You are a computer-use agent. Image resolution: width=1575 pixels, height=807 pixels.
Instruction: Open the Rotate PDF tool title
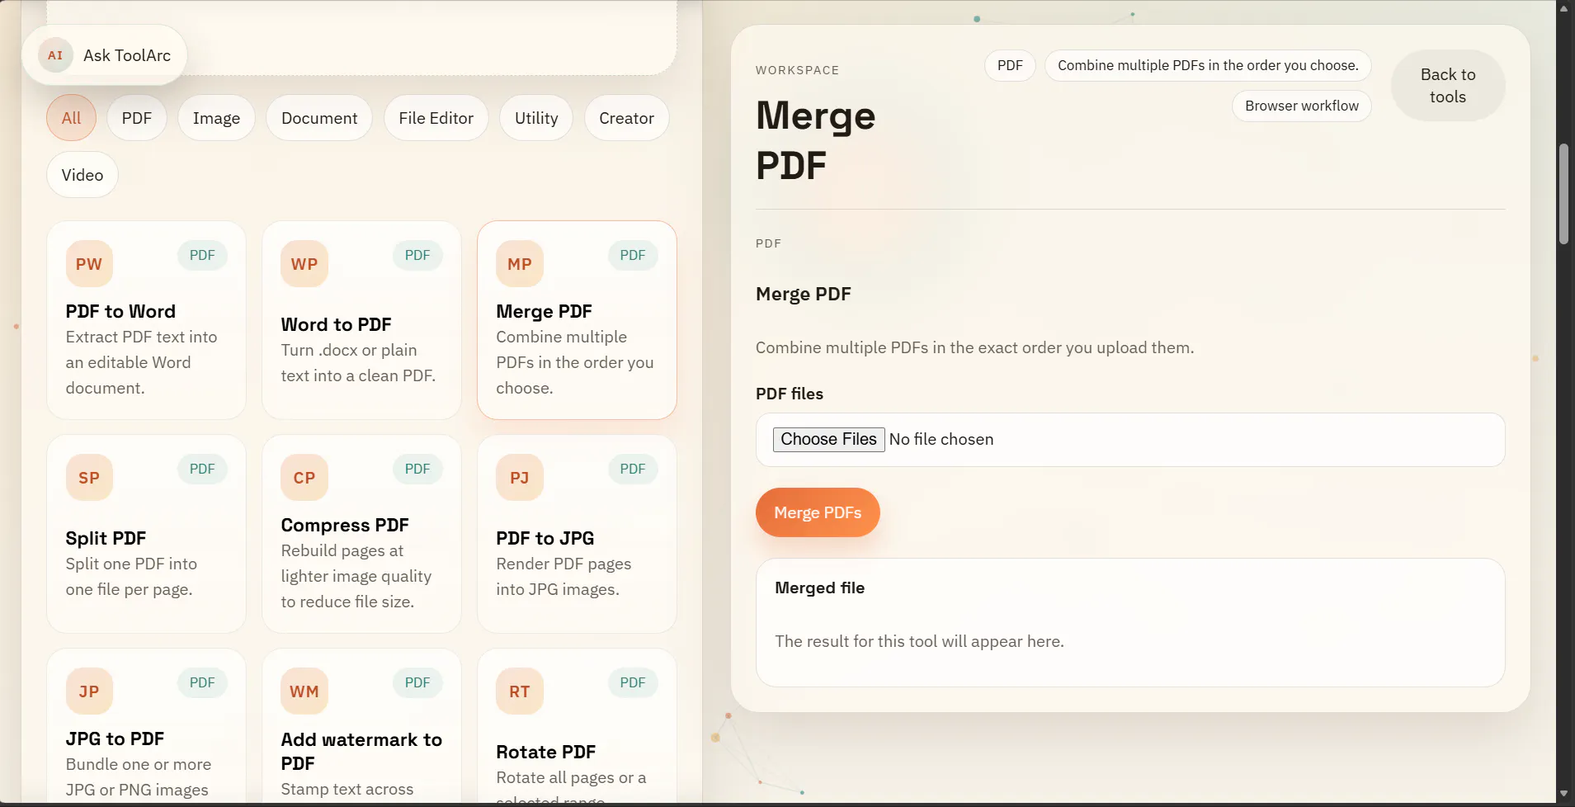[x=546, y=752]
